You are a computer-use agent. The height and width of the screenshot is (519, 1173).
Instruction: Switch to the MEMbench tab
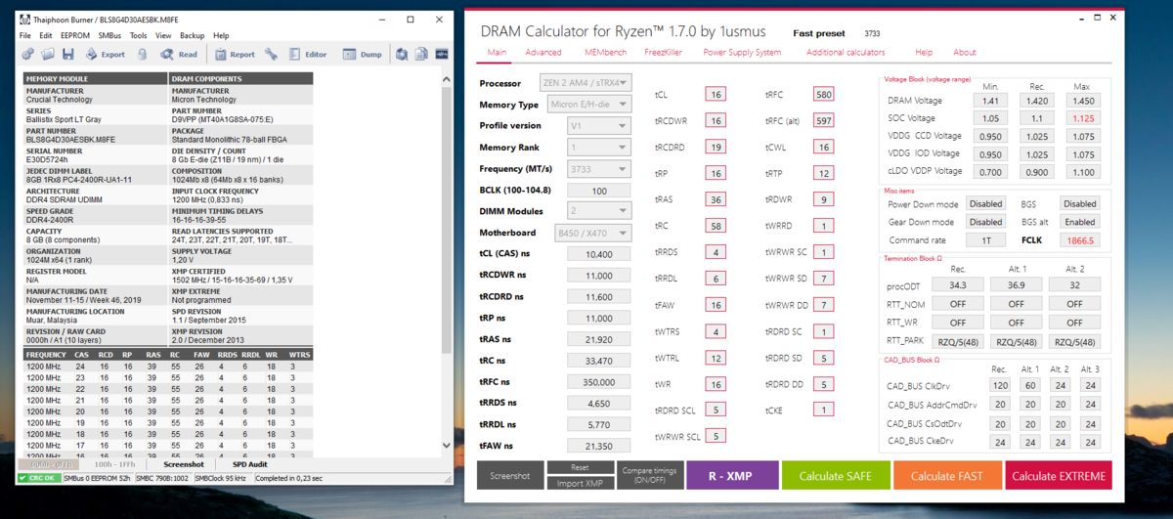pyautogui.click(x=606, y=52)
